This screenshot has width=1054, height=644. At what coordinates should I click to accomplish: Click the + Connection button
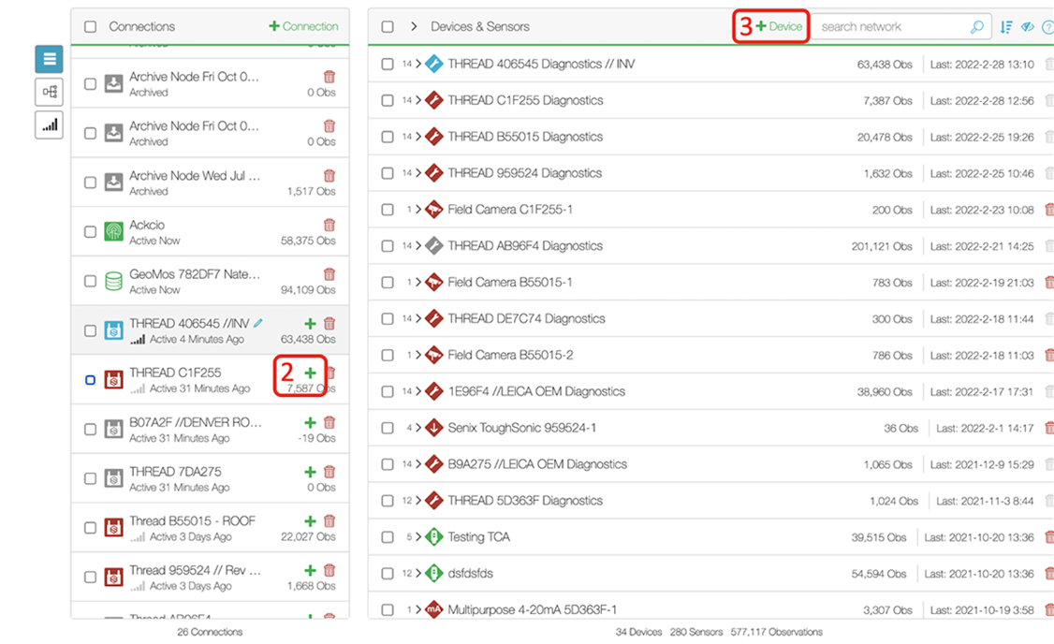303,26
